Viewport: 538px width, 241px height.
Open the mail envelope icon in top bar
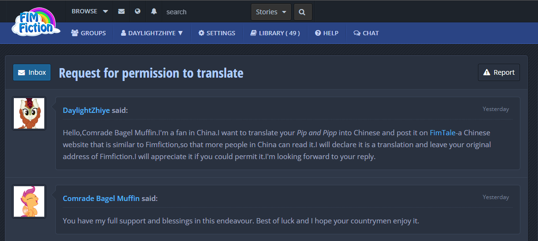coord(121,11)
